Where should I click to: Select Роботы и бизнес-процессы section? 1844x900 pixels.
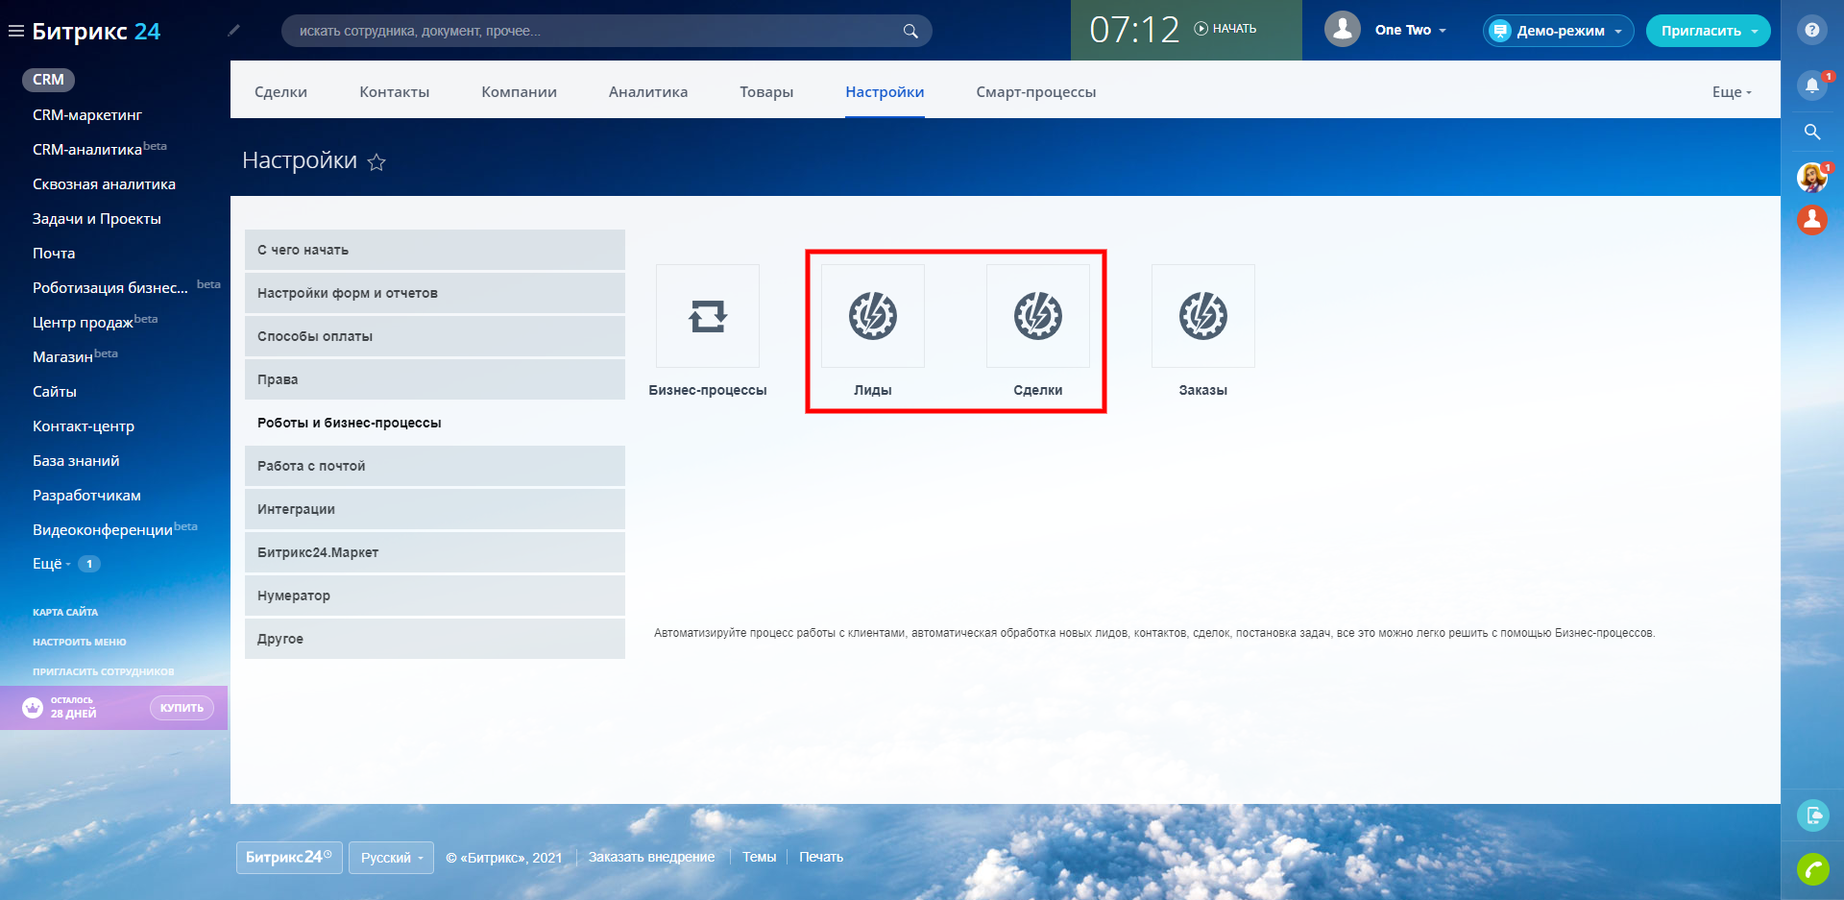(x=435, y=423)
